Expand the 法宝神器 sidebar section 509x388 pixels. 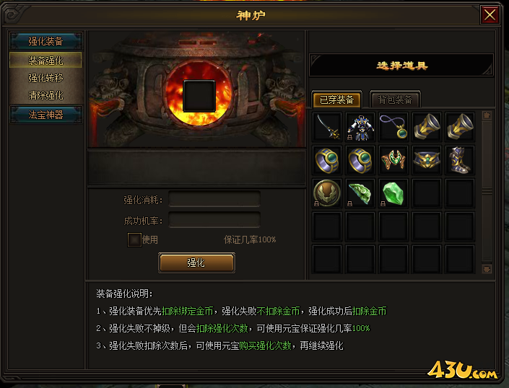click(45, 115)
